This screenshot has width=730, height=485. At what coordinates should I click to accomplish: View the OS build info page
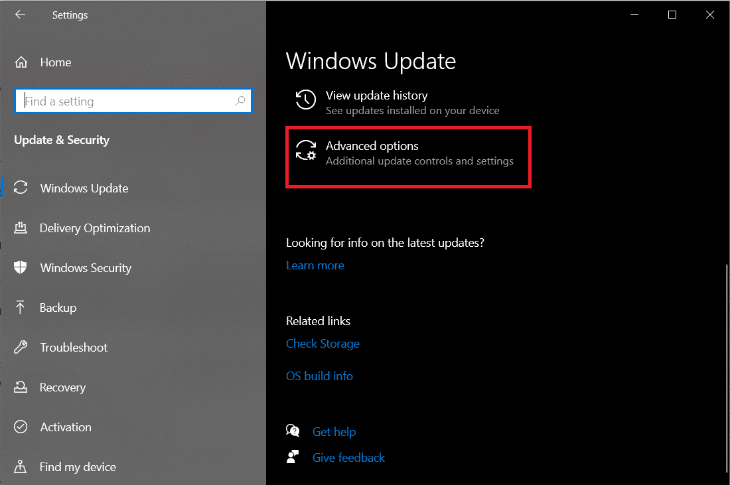pos(319,376)
